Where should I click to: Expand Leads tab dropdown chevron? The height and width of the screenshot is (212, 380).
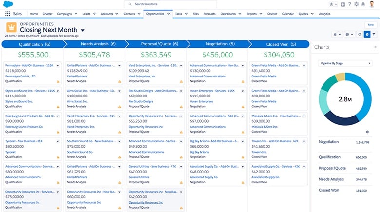point(95,14)
